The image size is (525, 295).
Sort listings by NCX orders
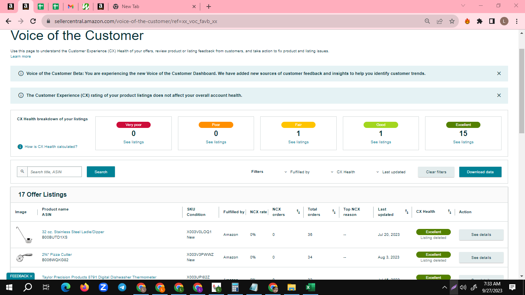tap(298, 212)
